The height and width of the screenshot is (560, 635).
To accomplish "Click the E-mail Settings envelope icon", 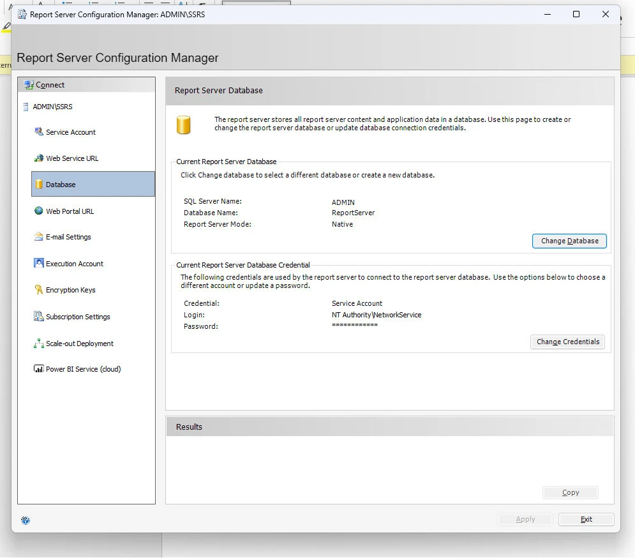I will point(38,237).
